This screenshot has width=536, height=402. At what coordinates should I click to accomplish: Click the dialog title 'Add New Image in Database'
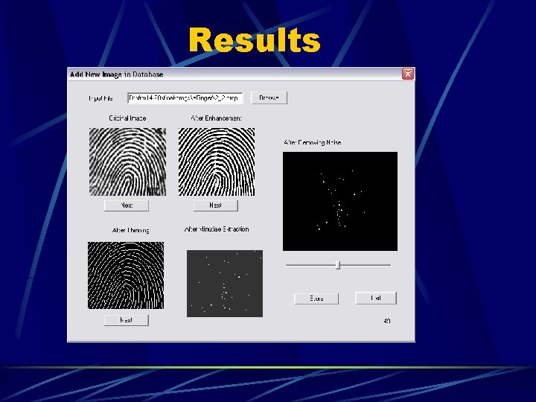pos(117,74)
